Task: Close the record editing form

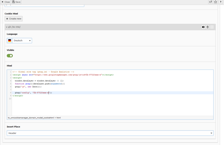Action: coord(6,2)
